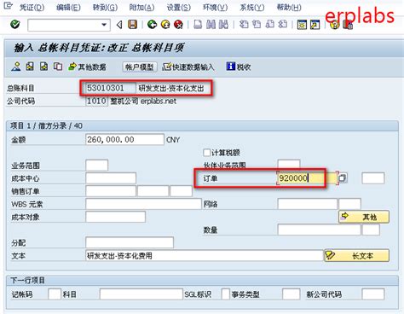Click the 其他 button with yellow arrow

pos(364,217)
